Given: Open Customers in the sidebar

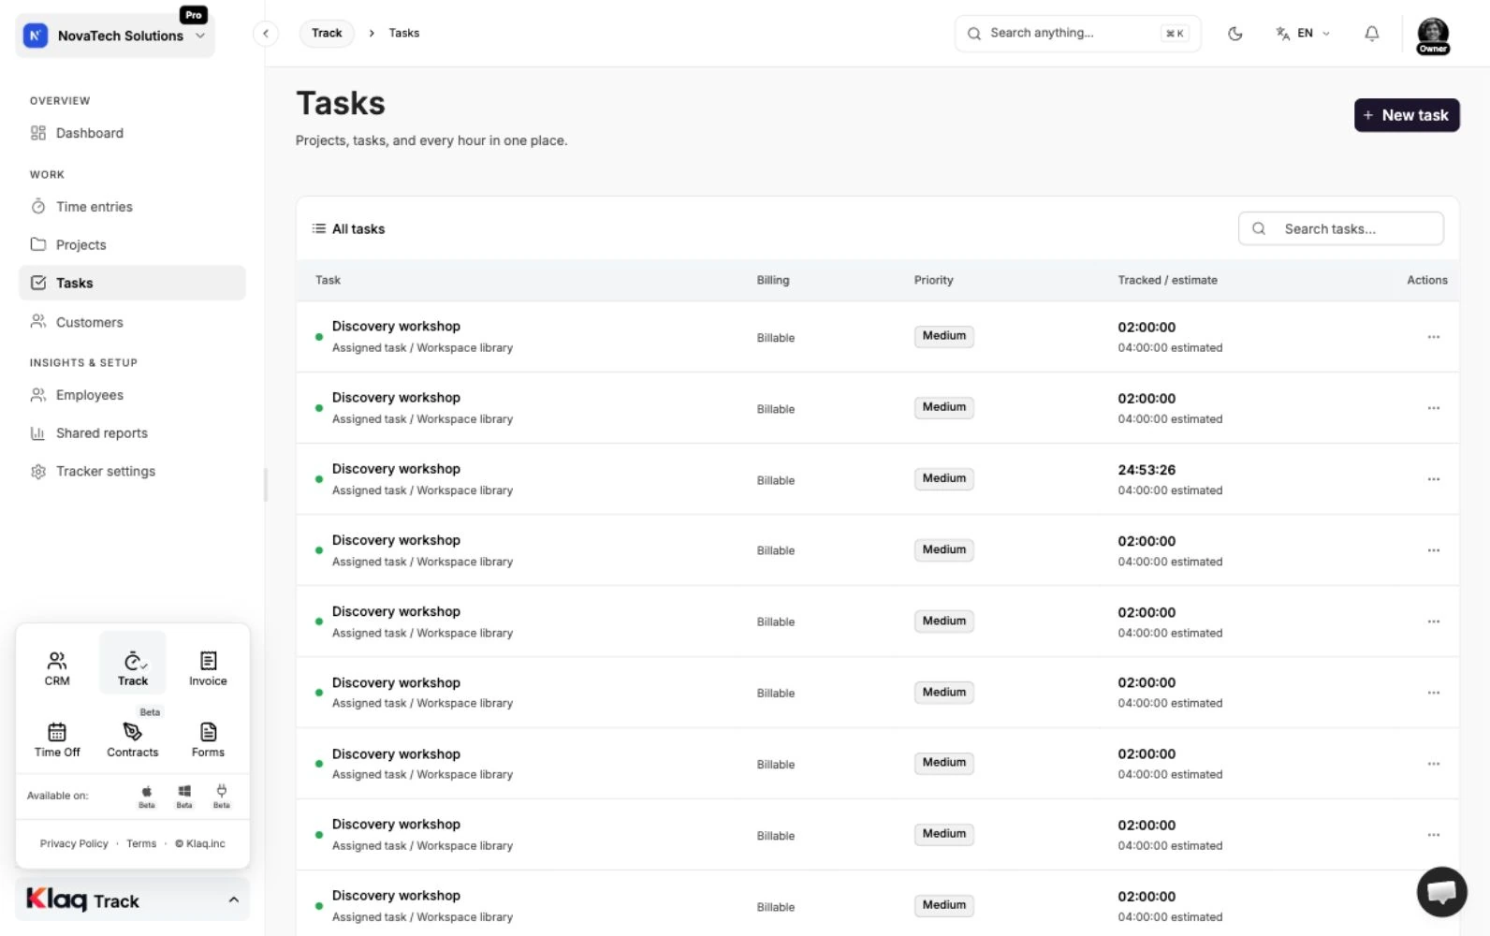Looking at the screenshot, I should [x=132, y=322].
